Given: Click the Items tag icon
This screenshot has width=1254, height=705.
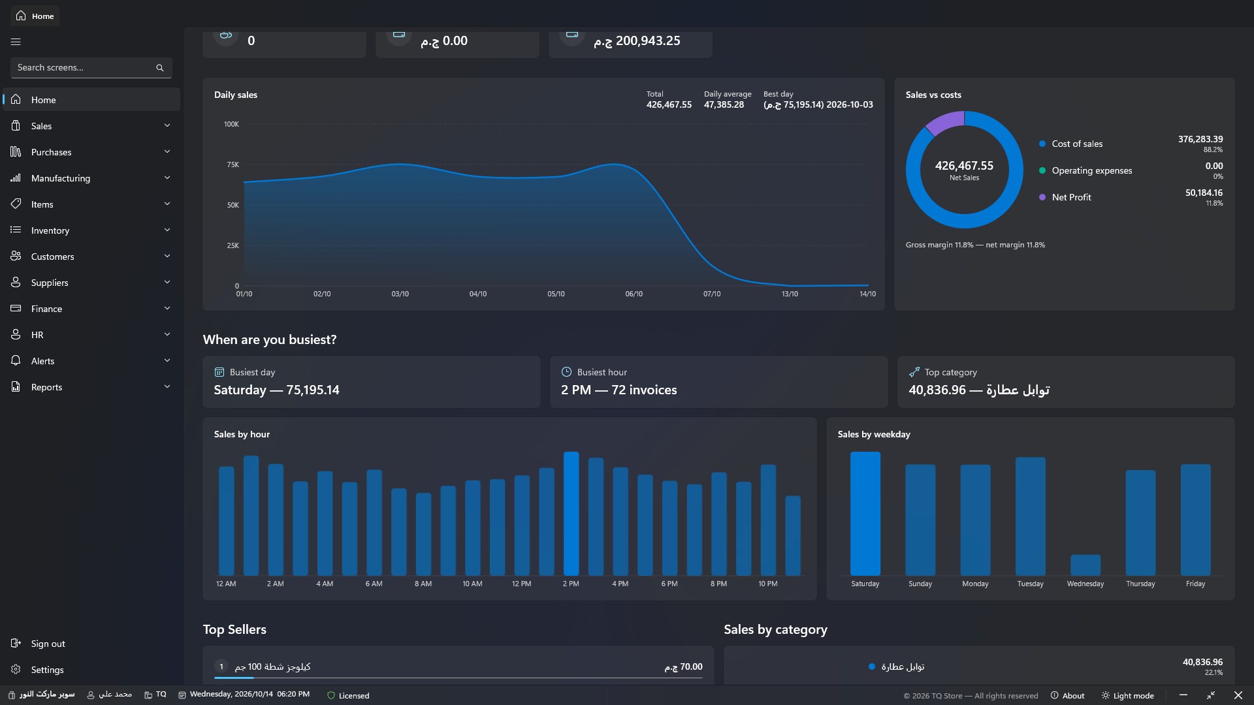Looking at the screenshot, I should click(16, 204).
